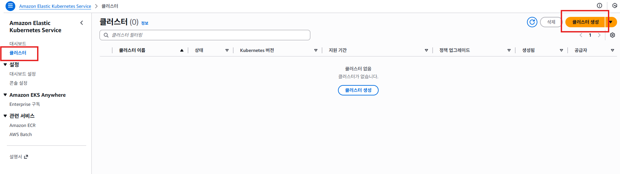
Task: Go to the previous page arrow
Action: [581, 35]
